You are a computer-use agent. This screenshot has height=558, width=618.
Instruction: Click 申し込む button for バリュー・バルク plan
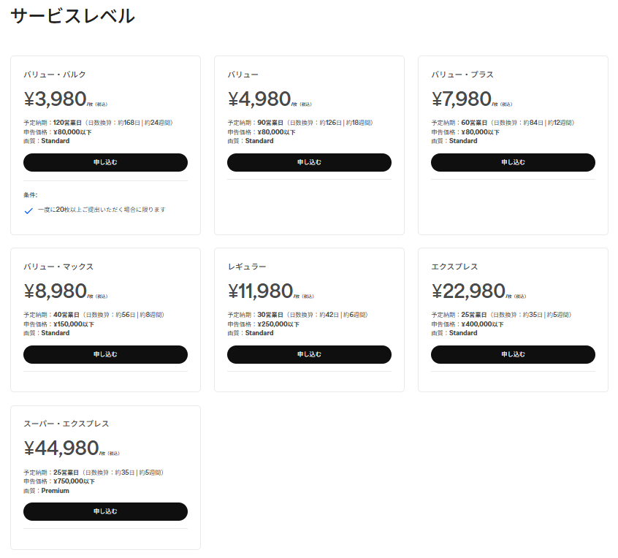(x=105, y=162)
